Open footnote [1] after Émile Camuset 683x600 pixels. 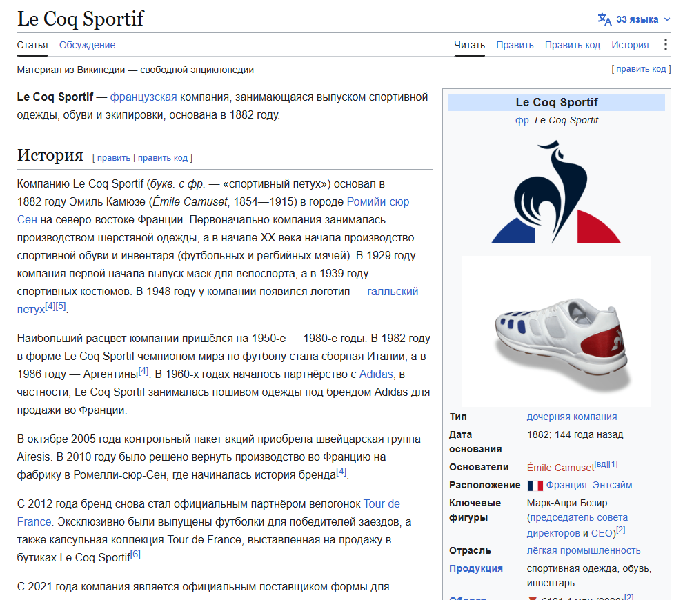point(613,464)
